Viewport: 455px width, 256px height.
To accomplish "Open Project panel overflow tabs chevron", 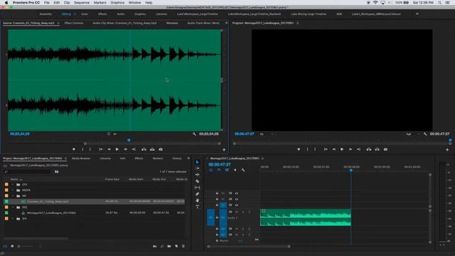I will pyautogui.click(x=188, y=159).
